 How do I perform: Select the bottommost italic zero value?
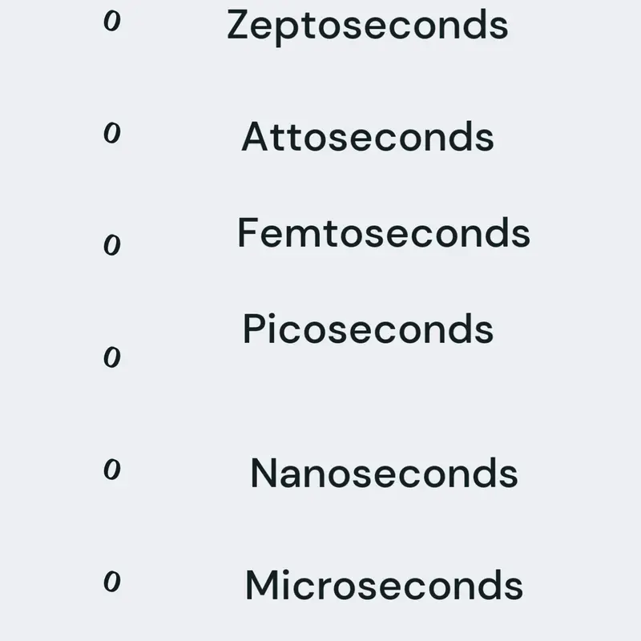point(112,582)
